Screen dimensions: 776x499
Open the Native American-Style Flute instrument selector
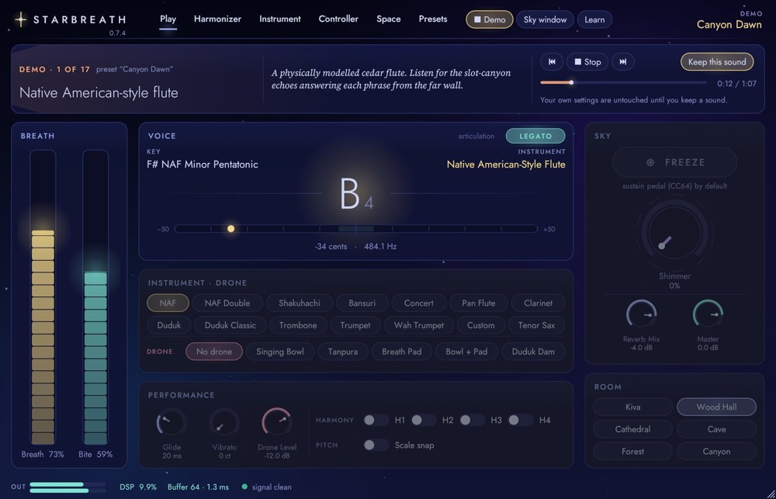coord(506,165)
